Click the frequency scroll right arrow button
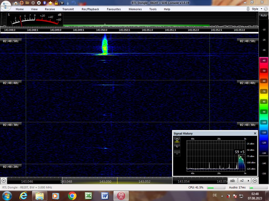This screenshot has width=269, height=201. click(255, 181)
